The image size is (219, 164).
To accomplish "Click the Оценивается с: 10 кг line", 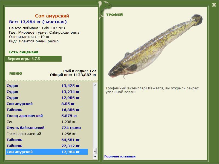I will [x=29, y=37].
